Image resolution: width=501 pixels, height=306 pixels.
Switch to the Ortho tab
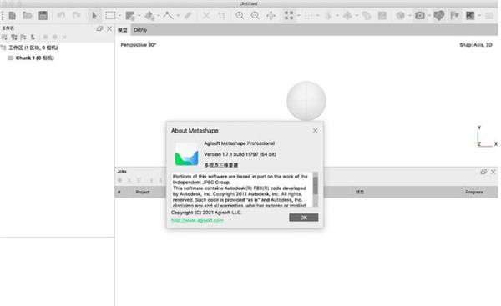coord(140,30)
